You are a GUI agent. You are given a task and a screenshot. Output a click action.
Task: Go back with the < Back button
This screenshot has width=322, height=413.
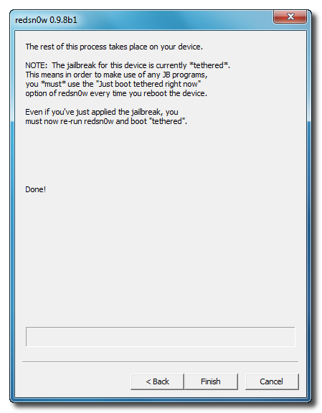157,381
